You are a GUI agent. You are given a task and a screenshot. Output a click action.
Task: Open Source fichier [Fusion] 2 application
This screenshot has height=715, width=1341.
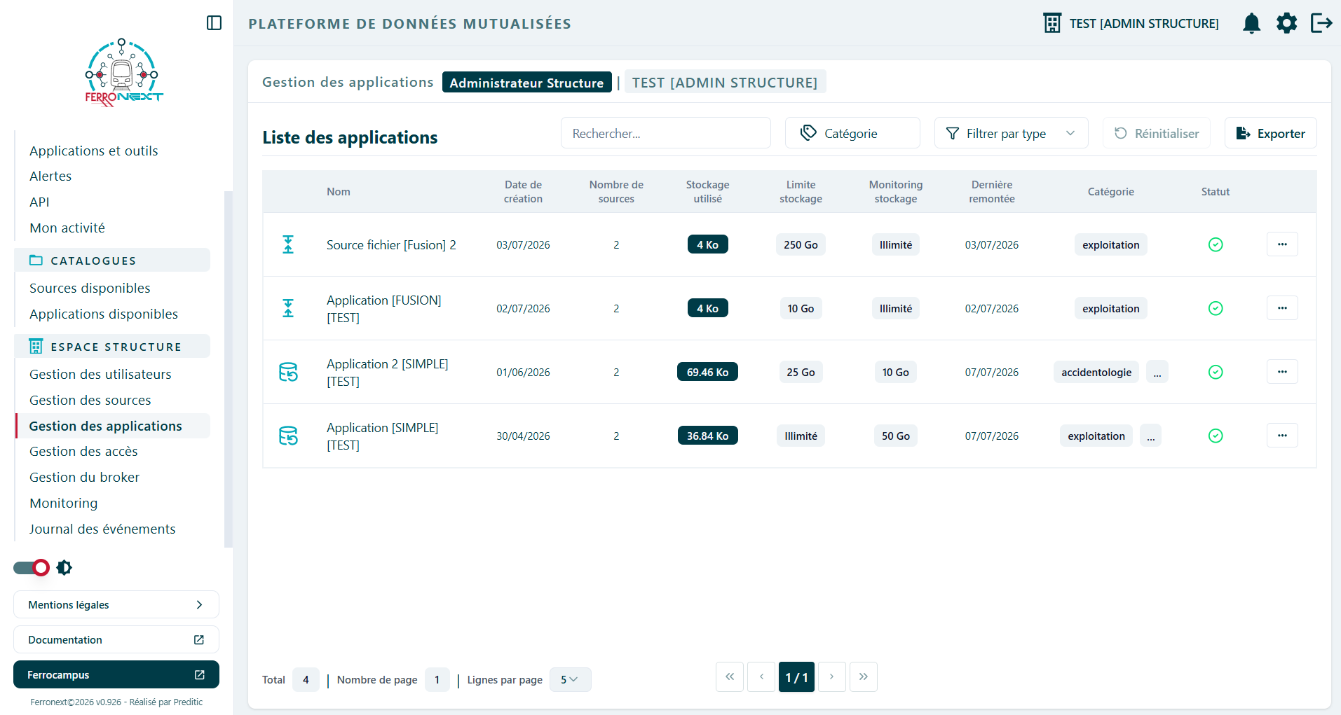[391, 244]
